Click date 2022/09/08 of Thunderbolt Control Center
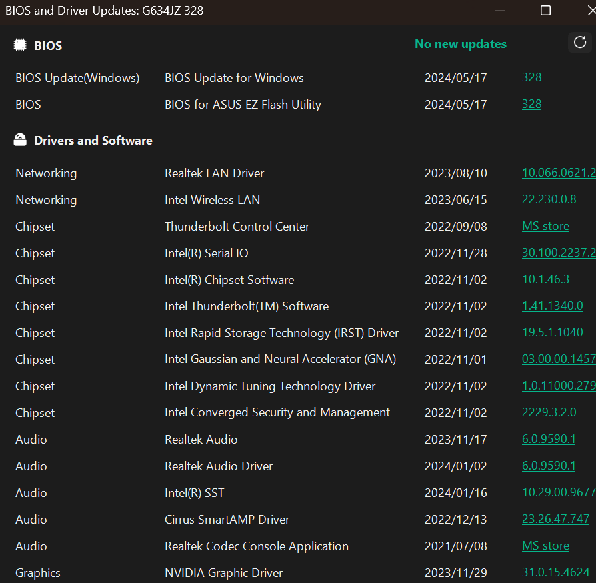596x583 pixels. point(455,227)
